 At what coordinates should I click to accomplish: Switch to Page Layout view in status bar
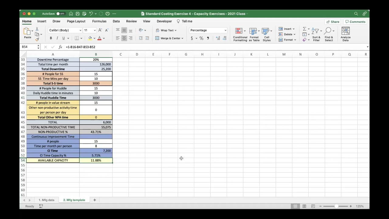[x=304, y=206]
